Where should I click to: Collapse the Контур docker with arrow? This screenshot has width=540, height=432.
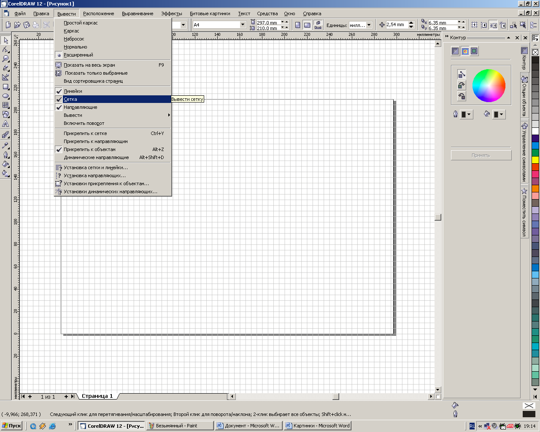(509, 38)
